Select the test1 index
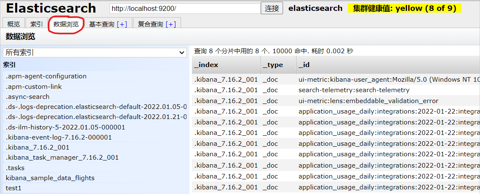Screen dimensions: 480x194 click(x=95, y=188)
